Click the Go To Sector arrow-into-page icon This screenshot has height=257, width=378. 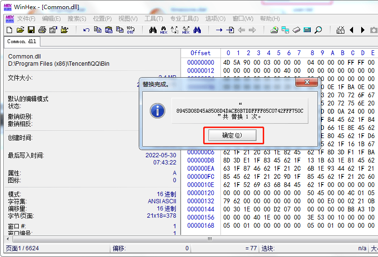pyautogui.click(x=230, y=30)
